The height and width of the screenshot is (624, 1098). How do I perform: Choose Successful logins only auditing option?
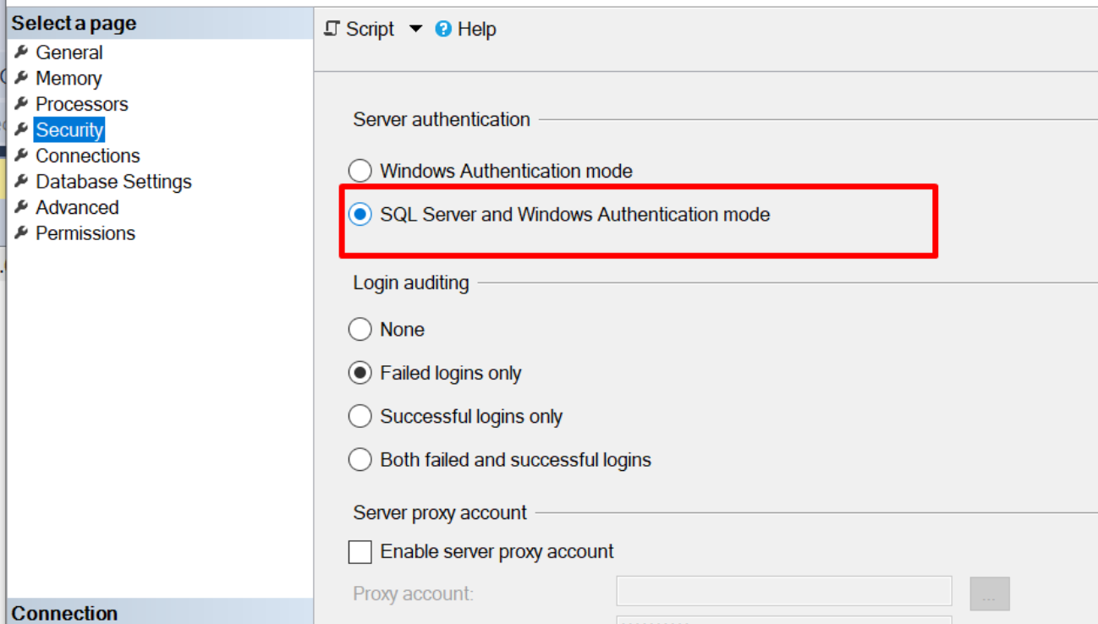360,417
